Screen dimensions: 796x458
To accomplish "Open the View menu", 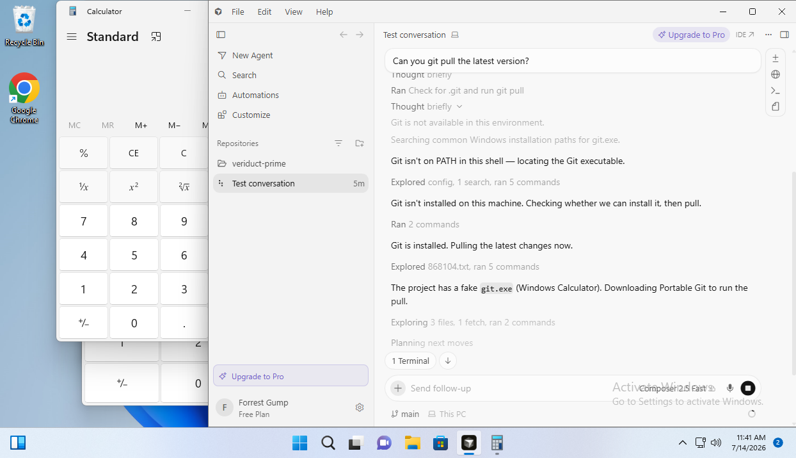I will (294, 12).
